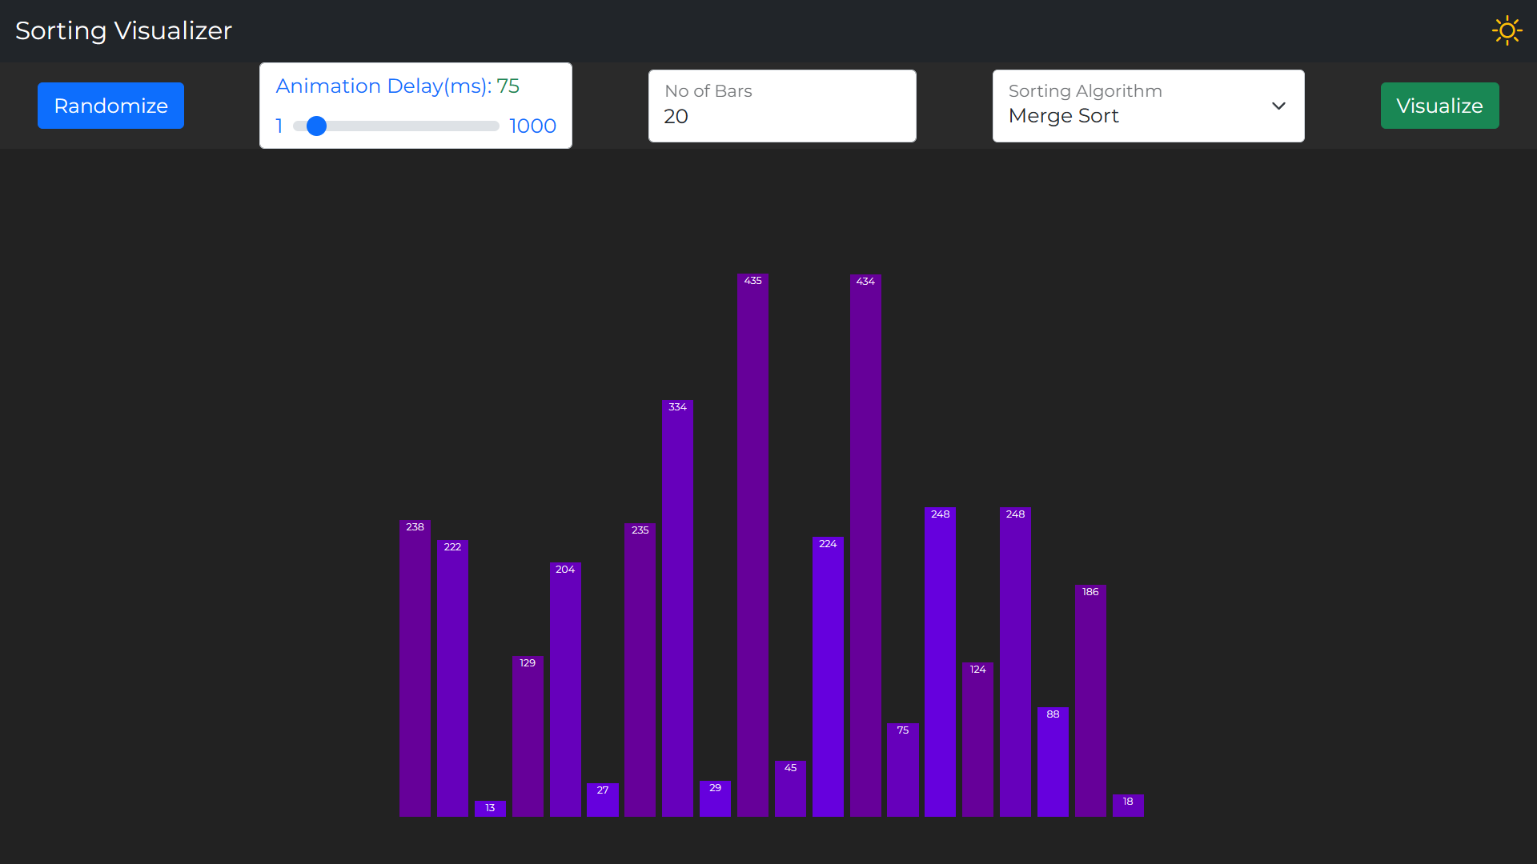
Task: Click the first bar labeled 238
Action: [x=415, y=668]
